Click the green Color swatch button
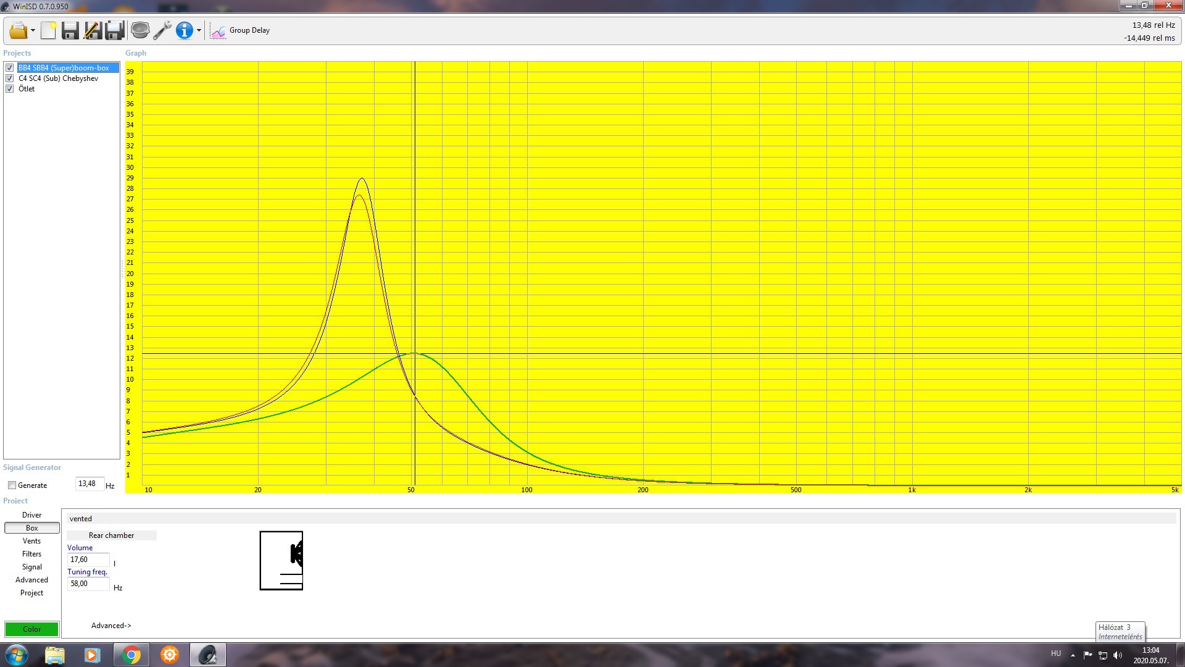This screenshot has width=1185, height=667. [x=31, y=629]
